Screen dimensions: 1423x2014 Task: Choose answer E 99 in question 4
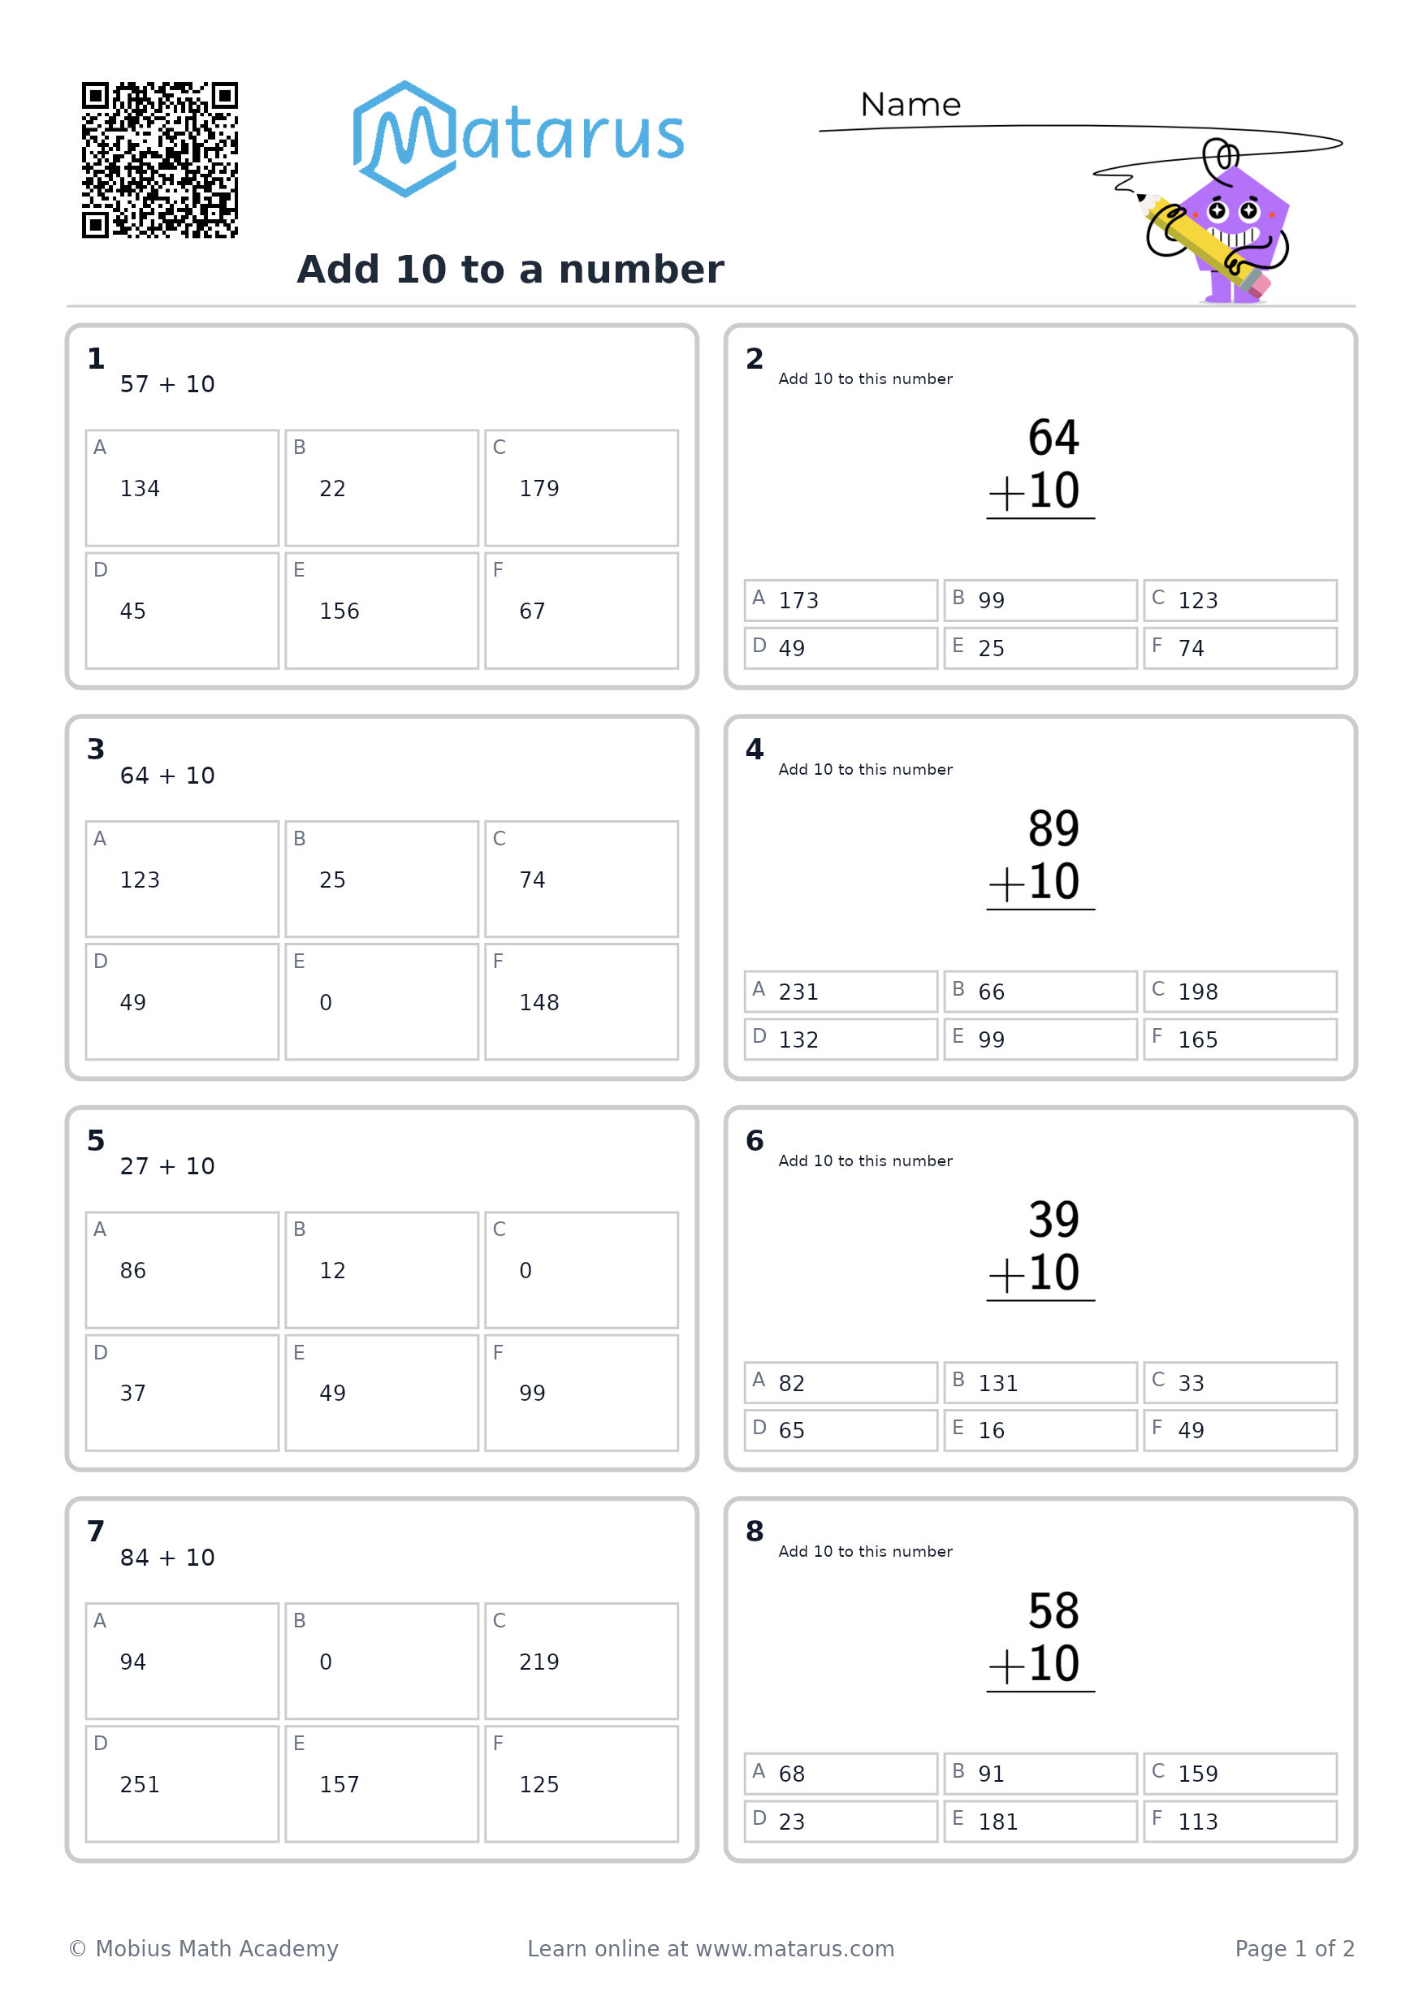[x=1040, y=1039]
